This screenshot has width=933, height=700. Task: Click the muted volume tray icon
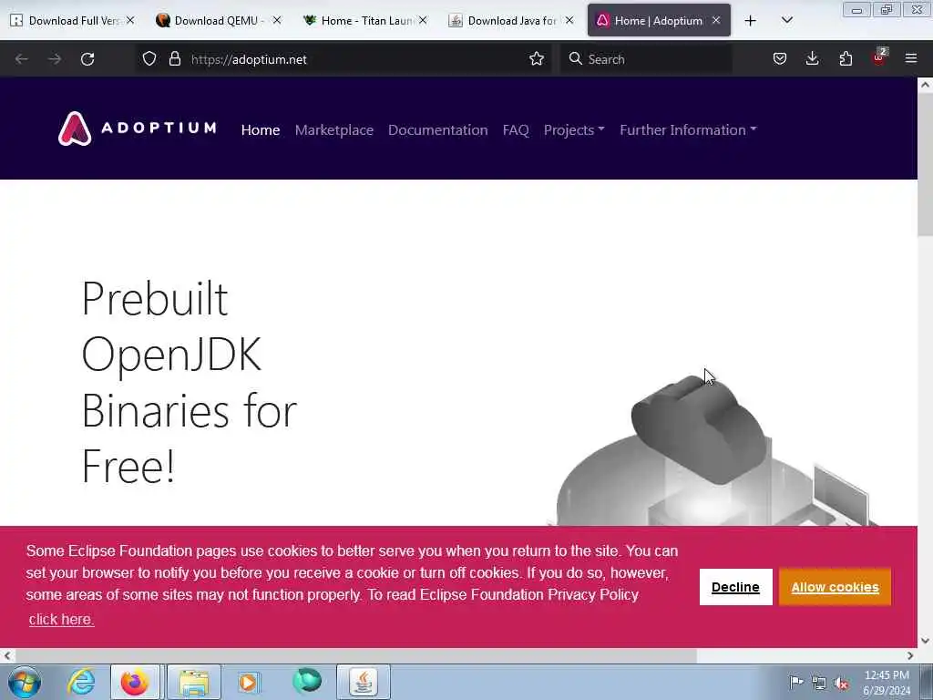(841, 683)
